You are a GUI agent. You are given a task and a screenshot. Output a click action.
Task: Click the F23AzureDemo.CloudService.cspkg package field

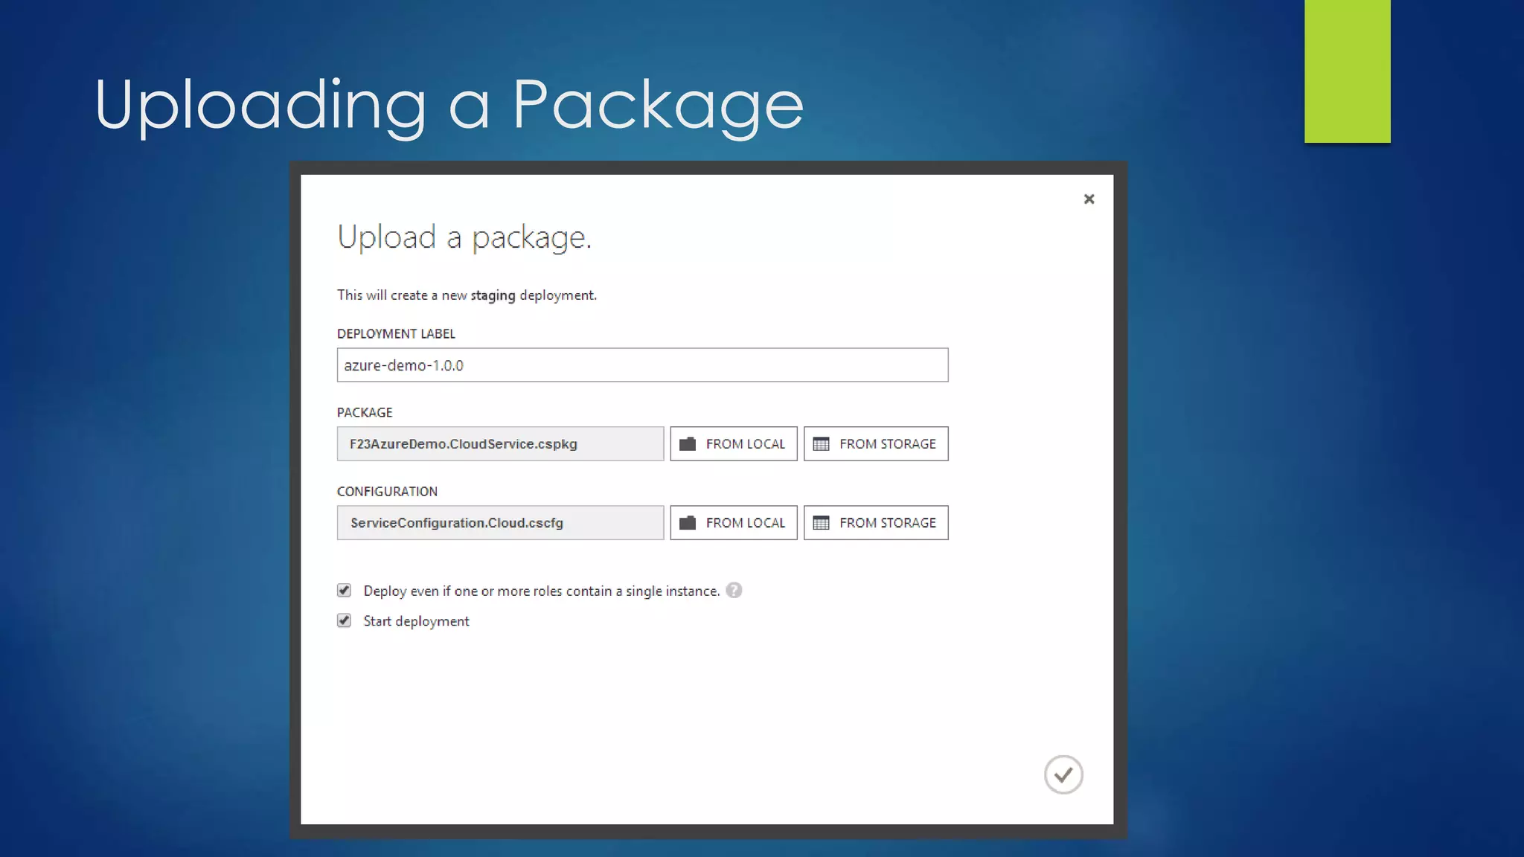(500, 444)
